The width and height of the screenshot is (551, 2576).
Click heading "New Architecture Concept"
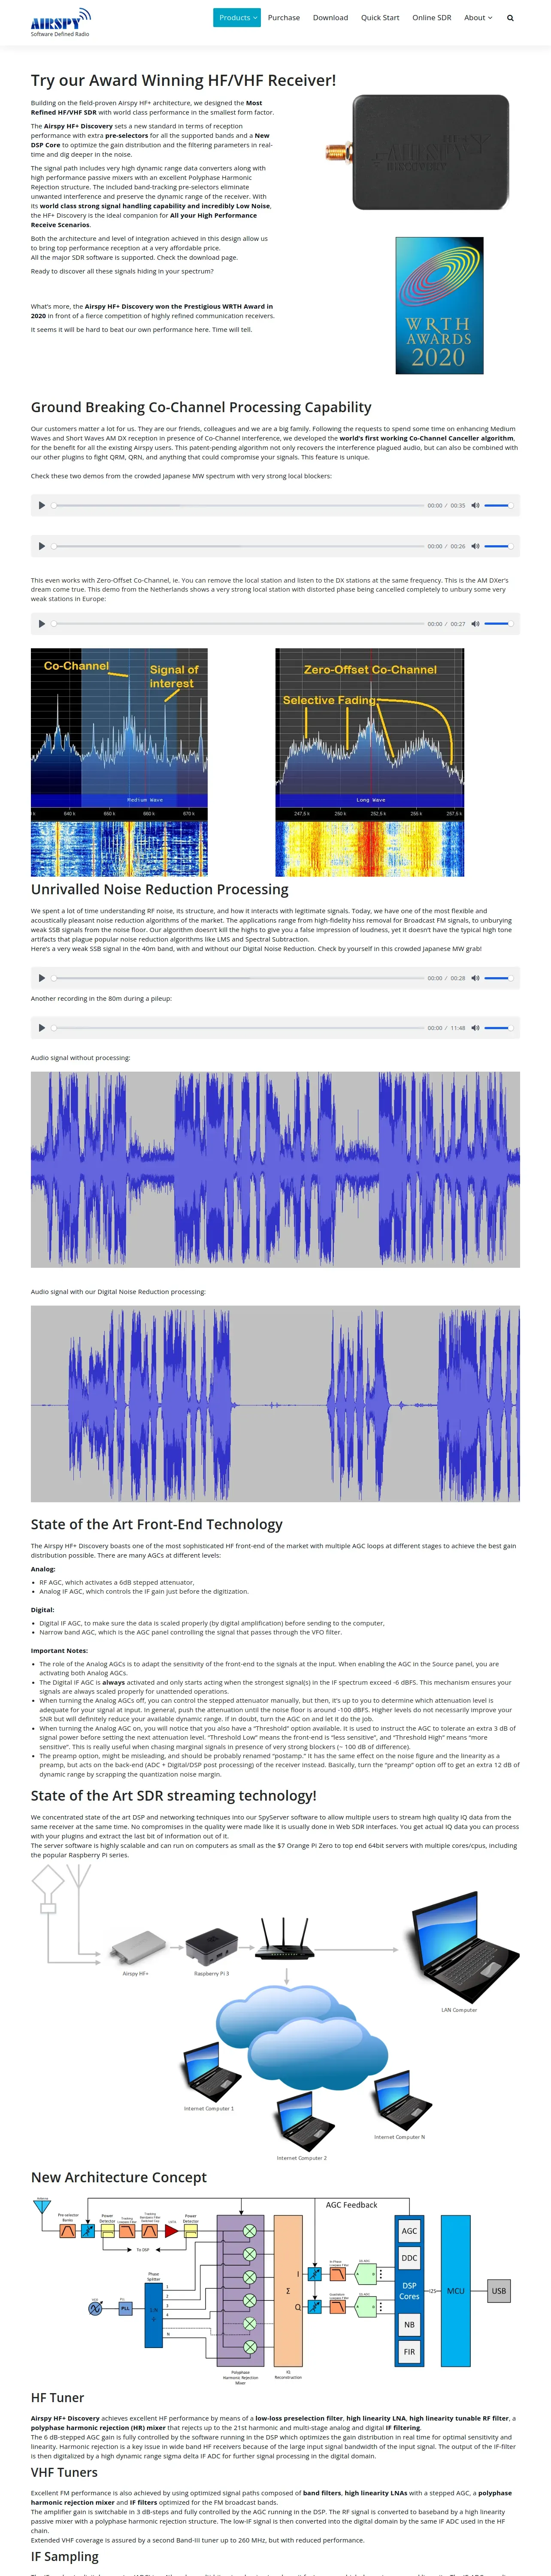click(119, 2177)
